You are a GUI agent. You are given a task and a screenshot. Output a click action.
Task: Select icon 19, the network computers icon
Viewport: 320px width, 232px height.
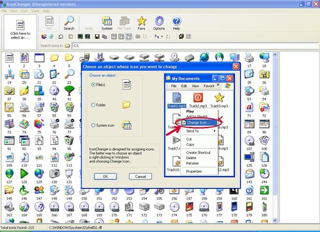tap(9, 75)
